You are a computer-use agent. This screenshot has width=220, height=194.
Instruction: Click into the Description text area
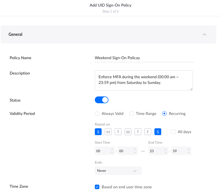(x=144, y=81)
